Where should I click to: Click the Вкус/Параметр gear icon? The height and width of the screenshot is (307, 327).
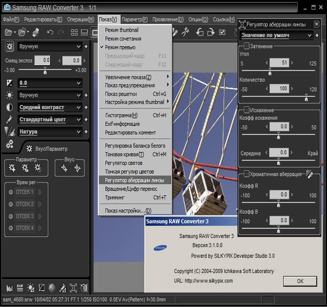click(29, 149)
